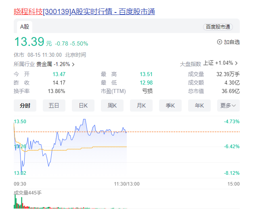Click the 百度股市通 badge button
Viewport: 262px width, 213px height.
[x=218, y=27]
